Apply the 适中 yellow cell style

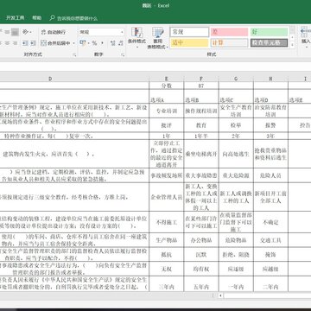pyautogui.click(x=189, y=43)
